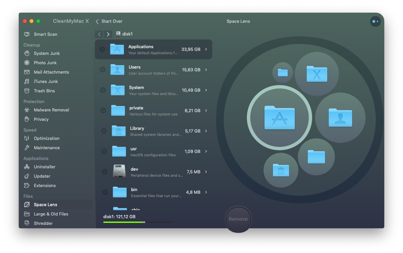403x253 pixels.
Task: Click the Extensions icon in sidebar
Action: pyautogui.click(x=27, y=185)
